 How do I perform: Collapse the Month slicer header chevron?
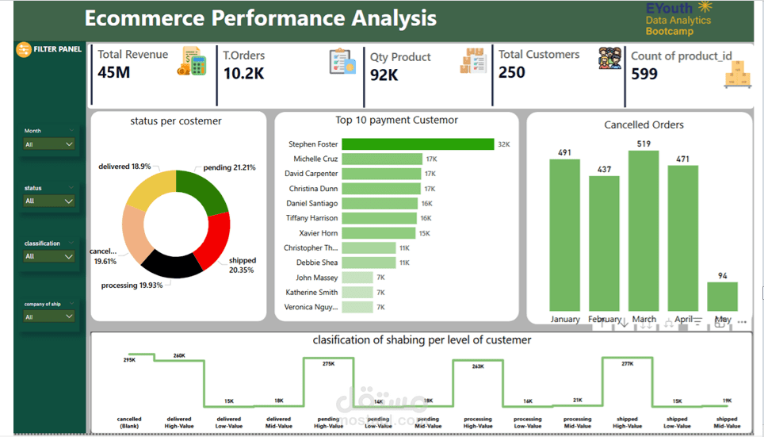pos(71,130)
